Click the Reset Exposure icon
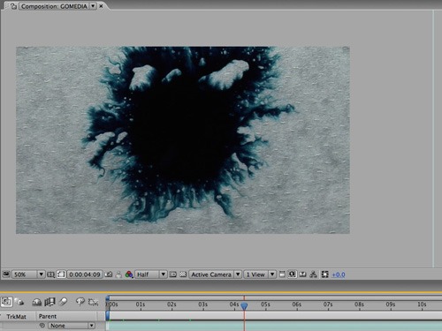Viewport: 442px width, 331px height. (x=324, y=275)
